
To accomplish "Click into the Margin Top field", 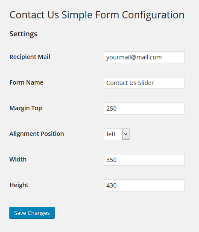I will [144, 109].
